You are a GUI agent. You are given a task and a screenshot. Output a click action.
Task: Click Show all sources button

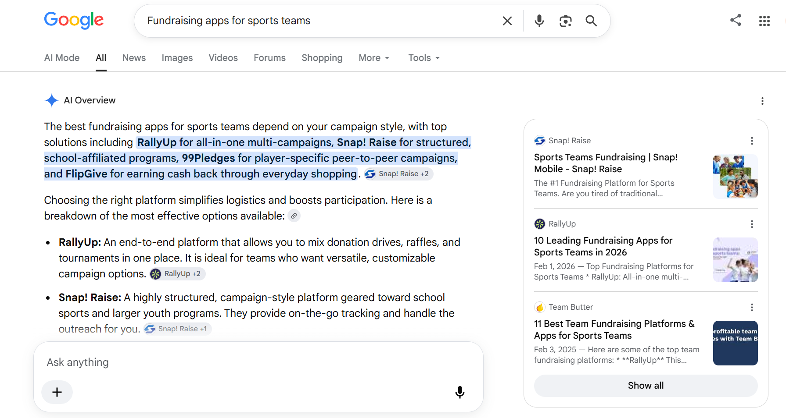[x=646, y=386]
